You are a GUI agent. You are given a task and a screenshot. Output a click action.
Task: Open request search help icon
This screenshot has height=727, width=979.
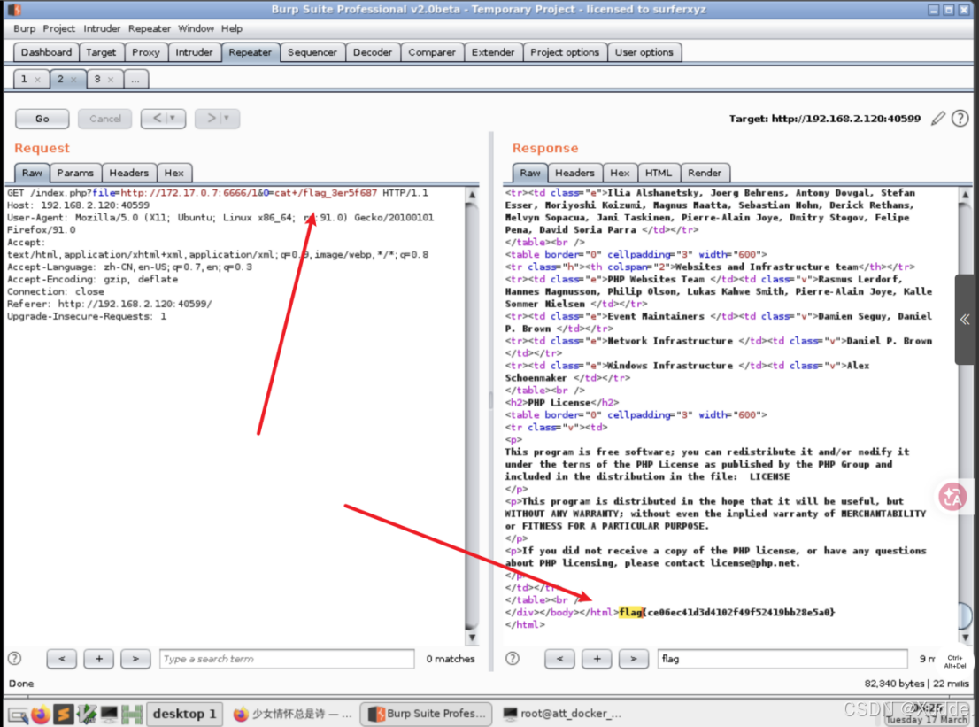coord(14,658)
